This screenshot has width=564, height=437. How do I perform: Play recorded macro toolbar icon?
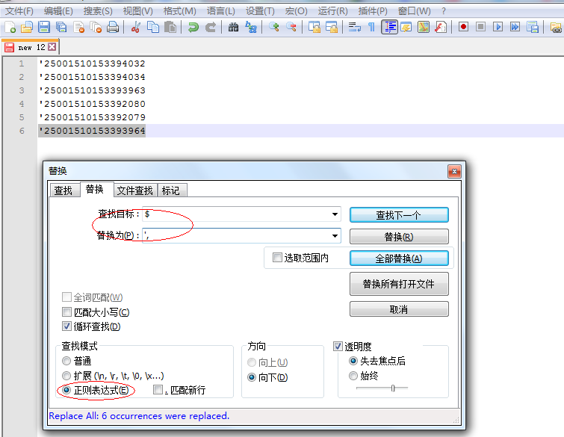[498, 28]
